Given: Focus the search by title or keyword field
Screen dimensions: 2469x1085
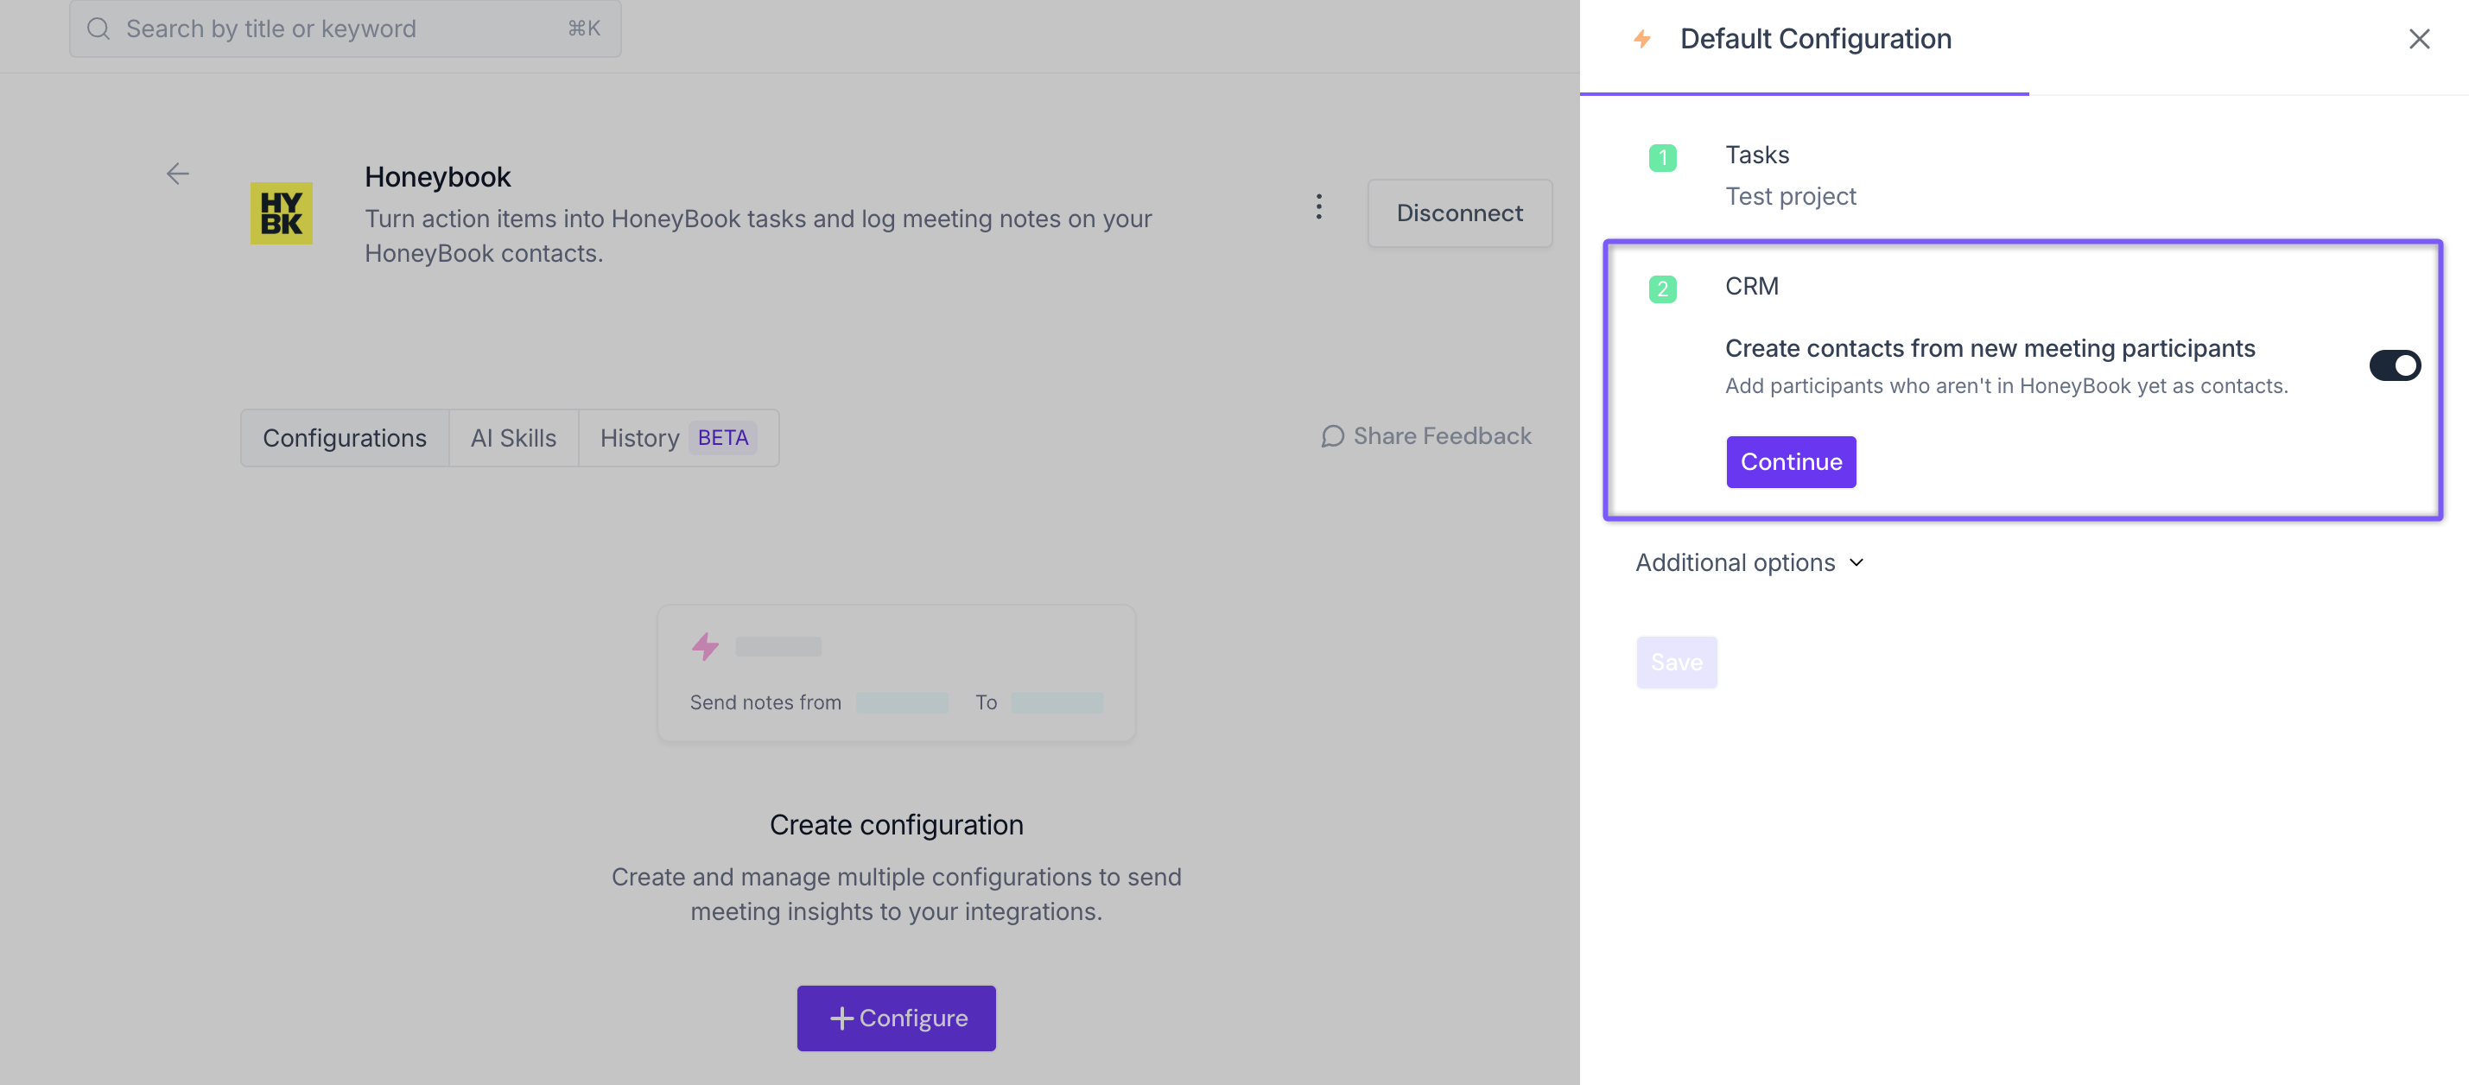Looking at the screenshot, I should click(345, 29).
